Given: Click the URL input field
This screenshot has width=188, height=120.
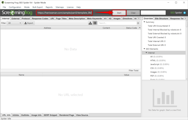Looking at the screenshot, I should [64, 13].
